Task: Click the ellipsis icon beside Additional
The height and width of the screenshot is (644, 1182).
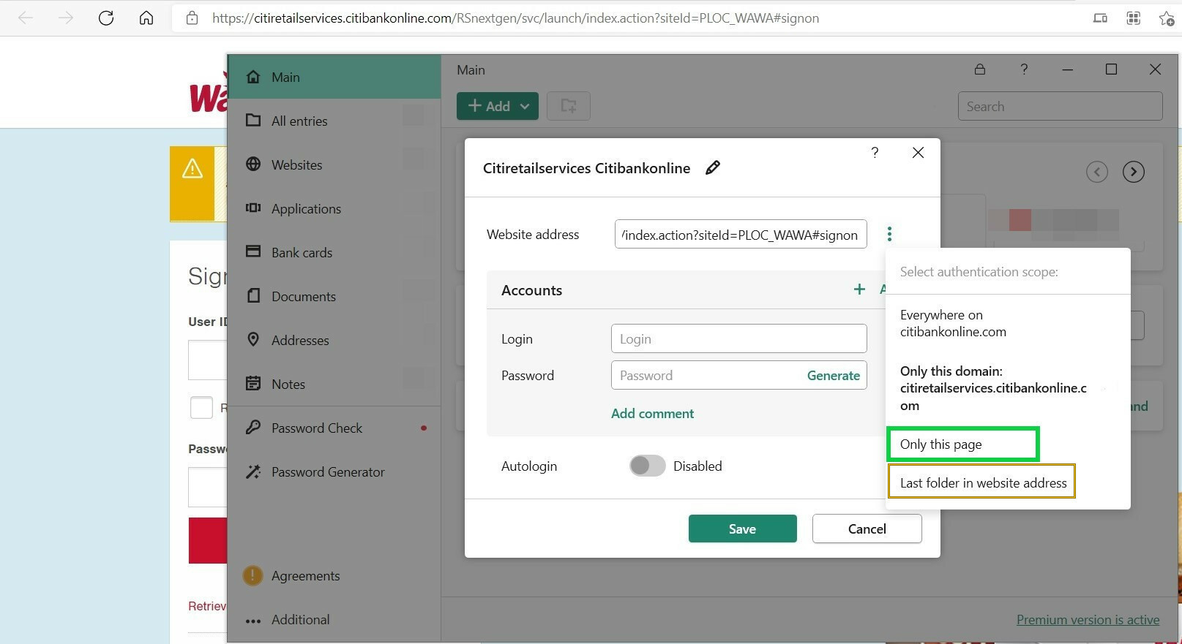Action: [x=253, y=621]
